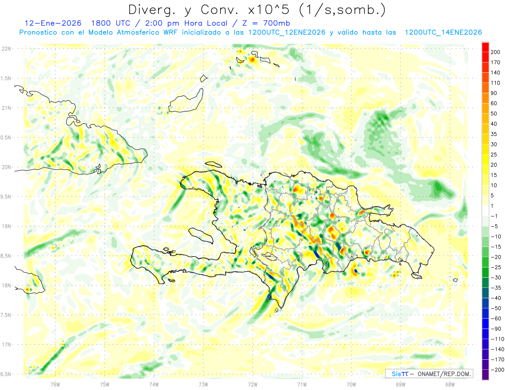Screen dimensions: 505x390
Task: Click the 71W longitude label
Action: [x=302, y=384]
